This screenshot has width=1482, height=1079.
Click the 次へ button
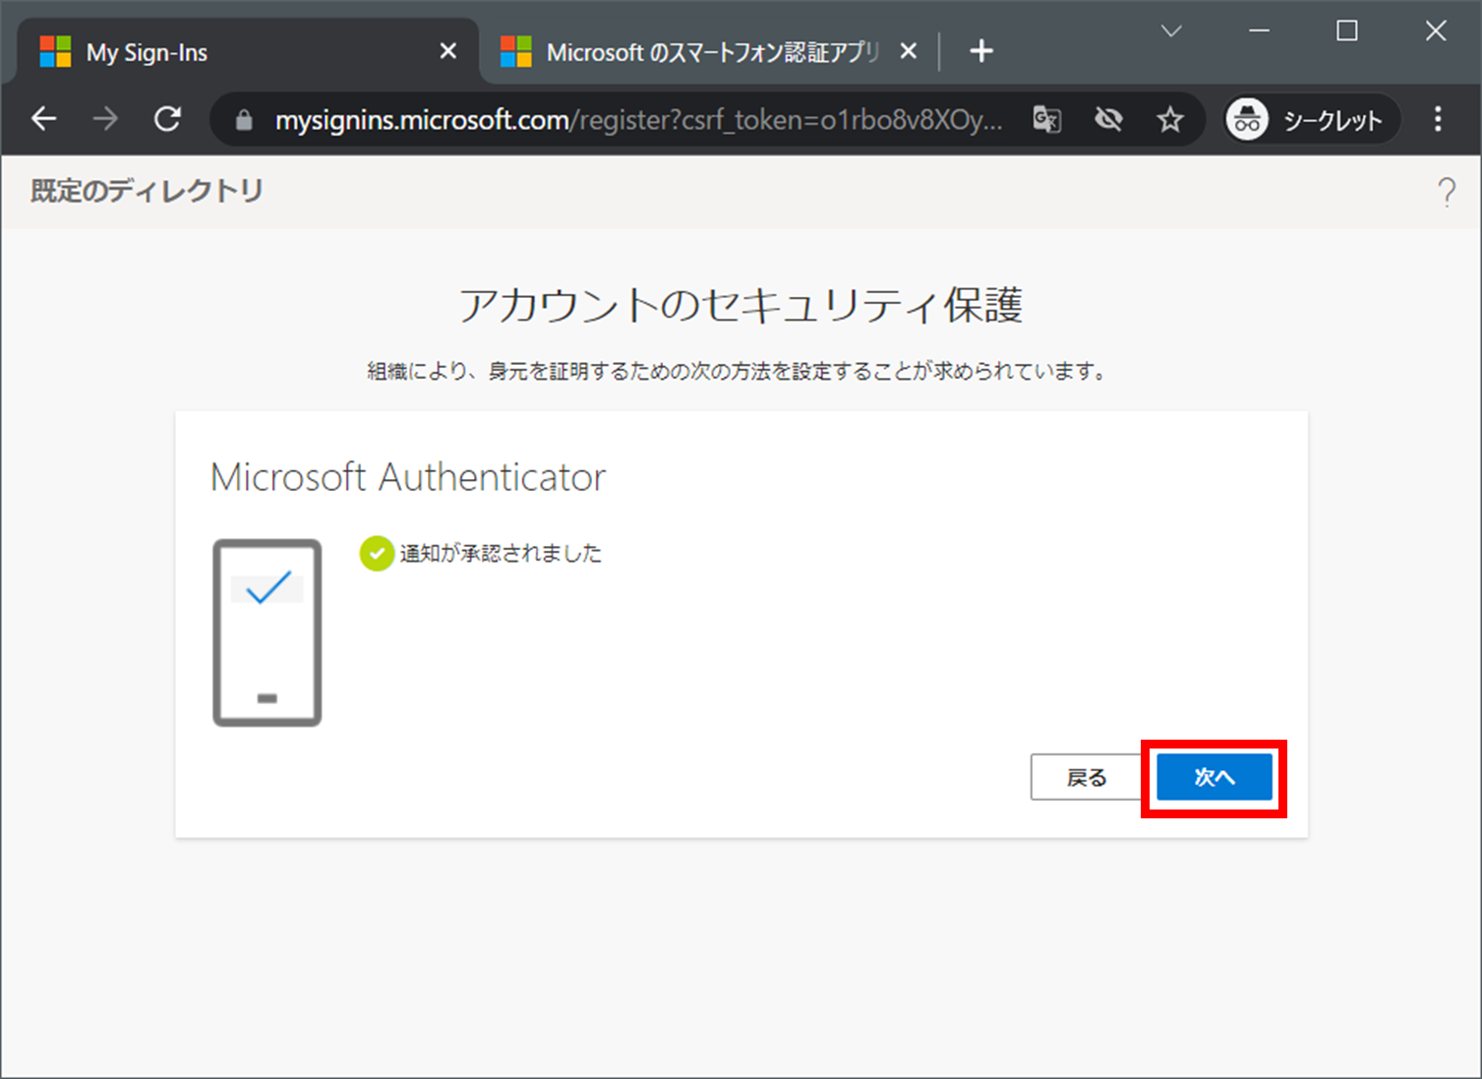pos(1215,777)
